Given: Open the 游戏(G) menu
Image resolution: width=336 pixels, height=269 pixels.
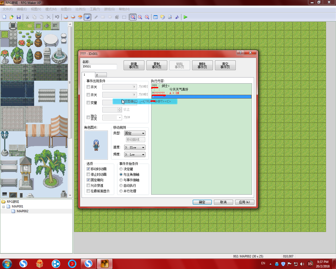Looking at the screenshot, I should (109, 9).
